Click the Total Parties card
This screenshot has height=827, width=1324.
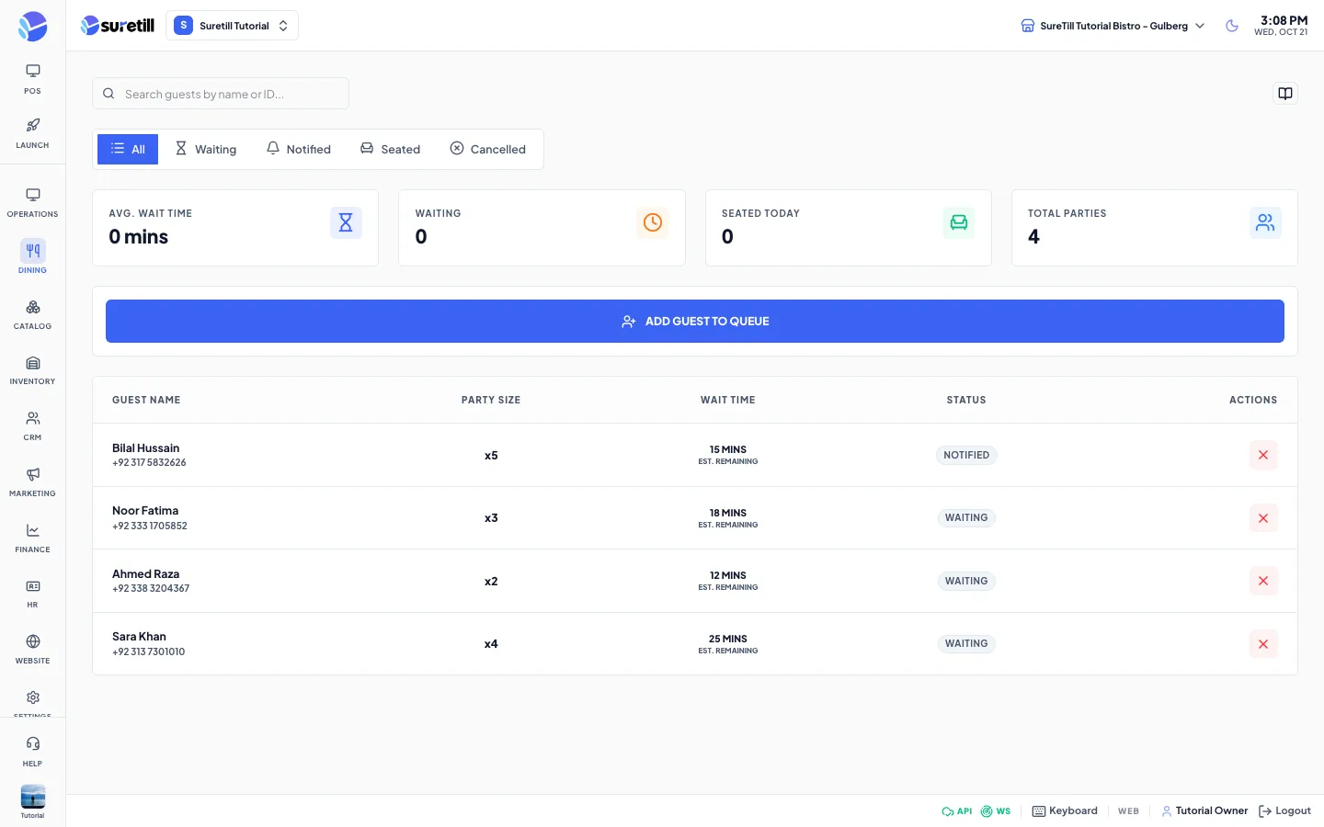click(1155, 228)
